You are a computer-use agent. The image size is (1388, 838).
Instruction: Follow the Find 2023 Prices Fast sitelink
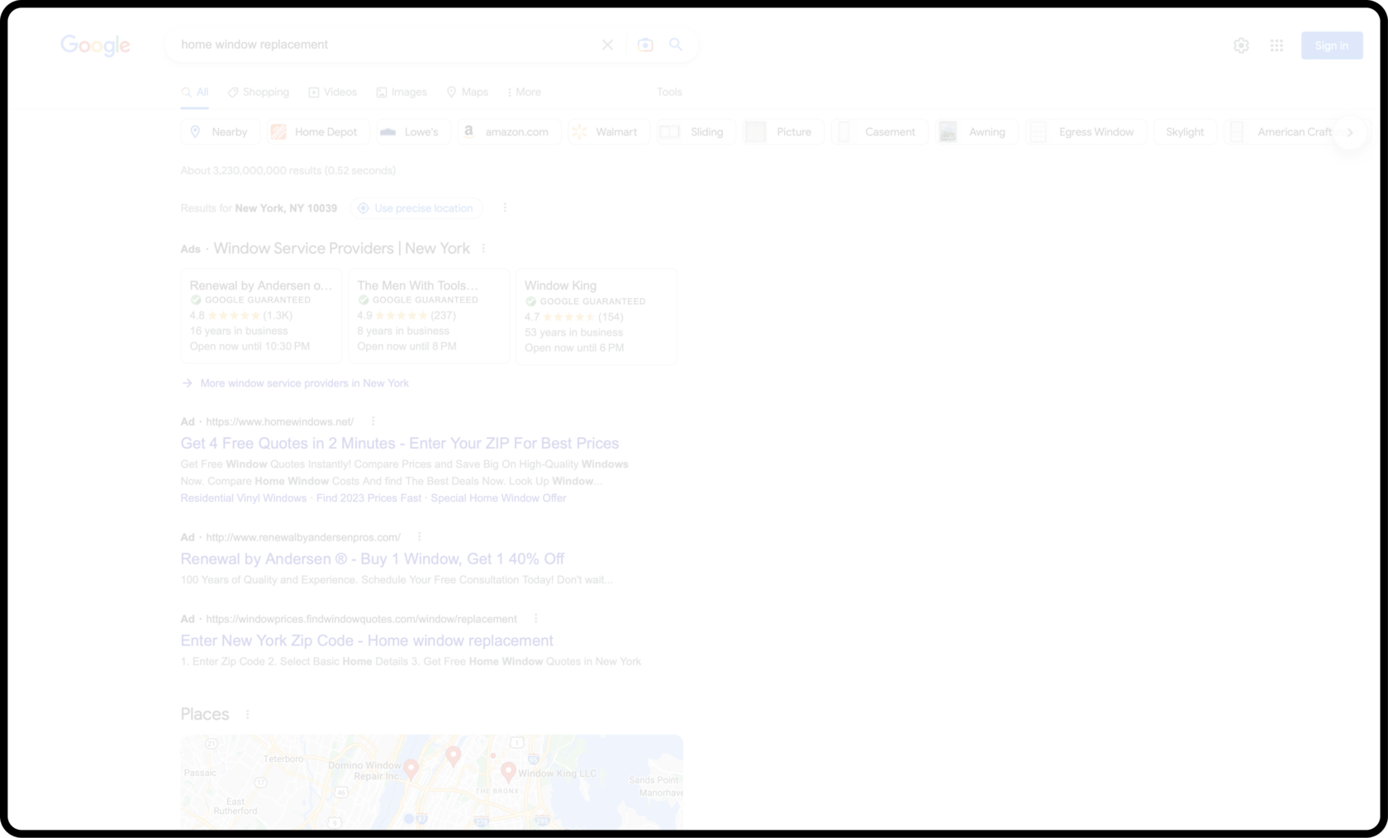[368, 498]
